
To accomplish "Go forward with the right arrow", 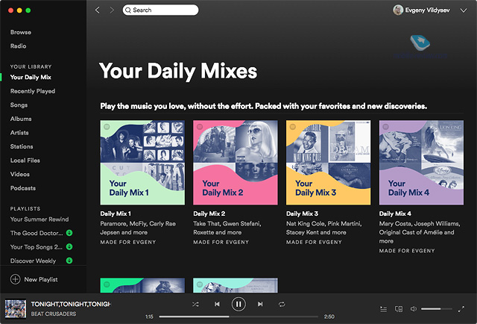I will point(112,10).
